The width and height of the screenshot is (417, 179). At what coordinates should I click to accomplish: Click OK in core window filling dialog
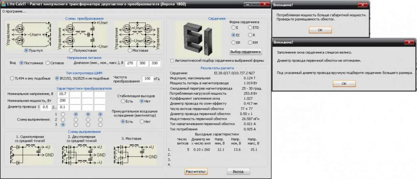(344, 84)
